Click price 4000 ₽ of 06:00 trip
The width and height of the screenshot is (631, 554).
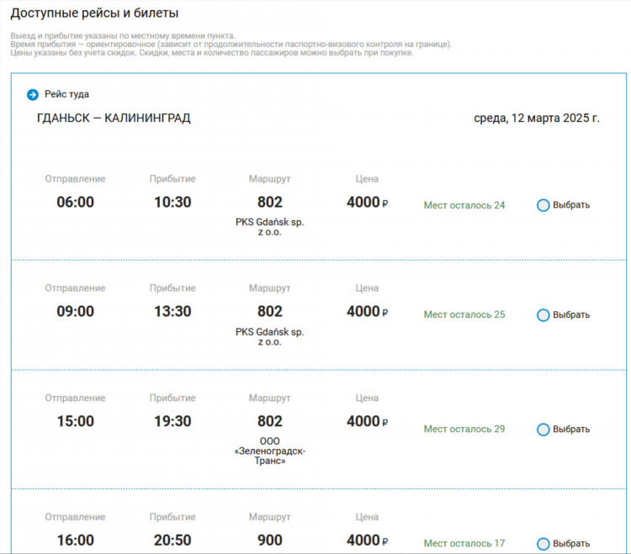[367, 202]
